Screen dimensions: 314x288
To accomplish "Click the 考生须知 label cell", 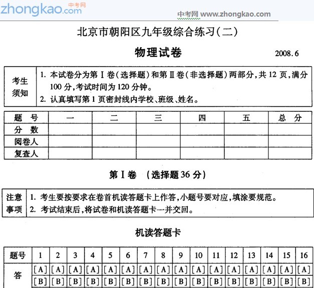I will click(20, 87).
